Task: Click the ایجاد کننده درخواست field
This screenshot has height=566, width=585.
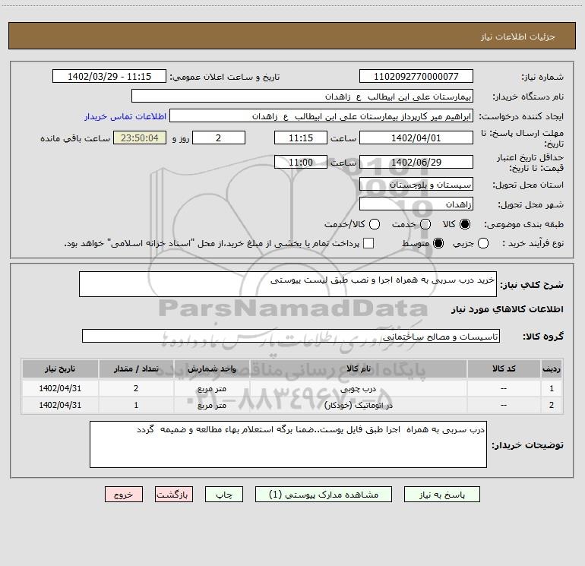Action: pos(321,115)
